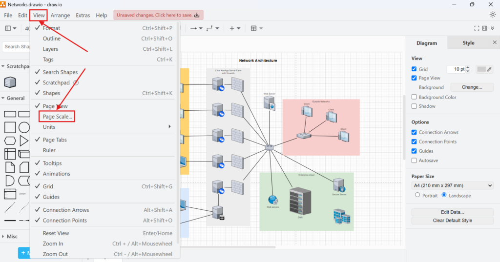The height and width of the screenshot is (262, 500).
Task: Uncheck the Page View checkbox in panel
Action: 414,78
